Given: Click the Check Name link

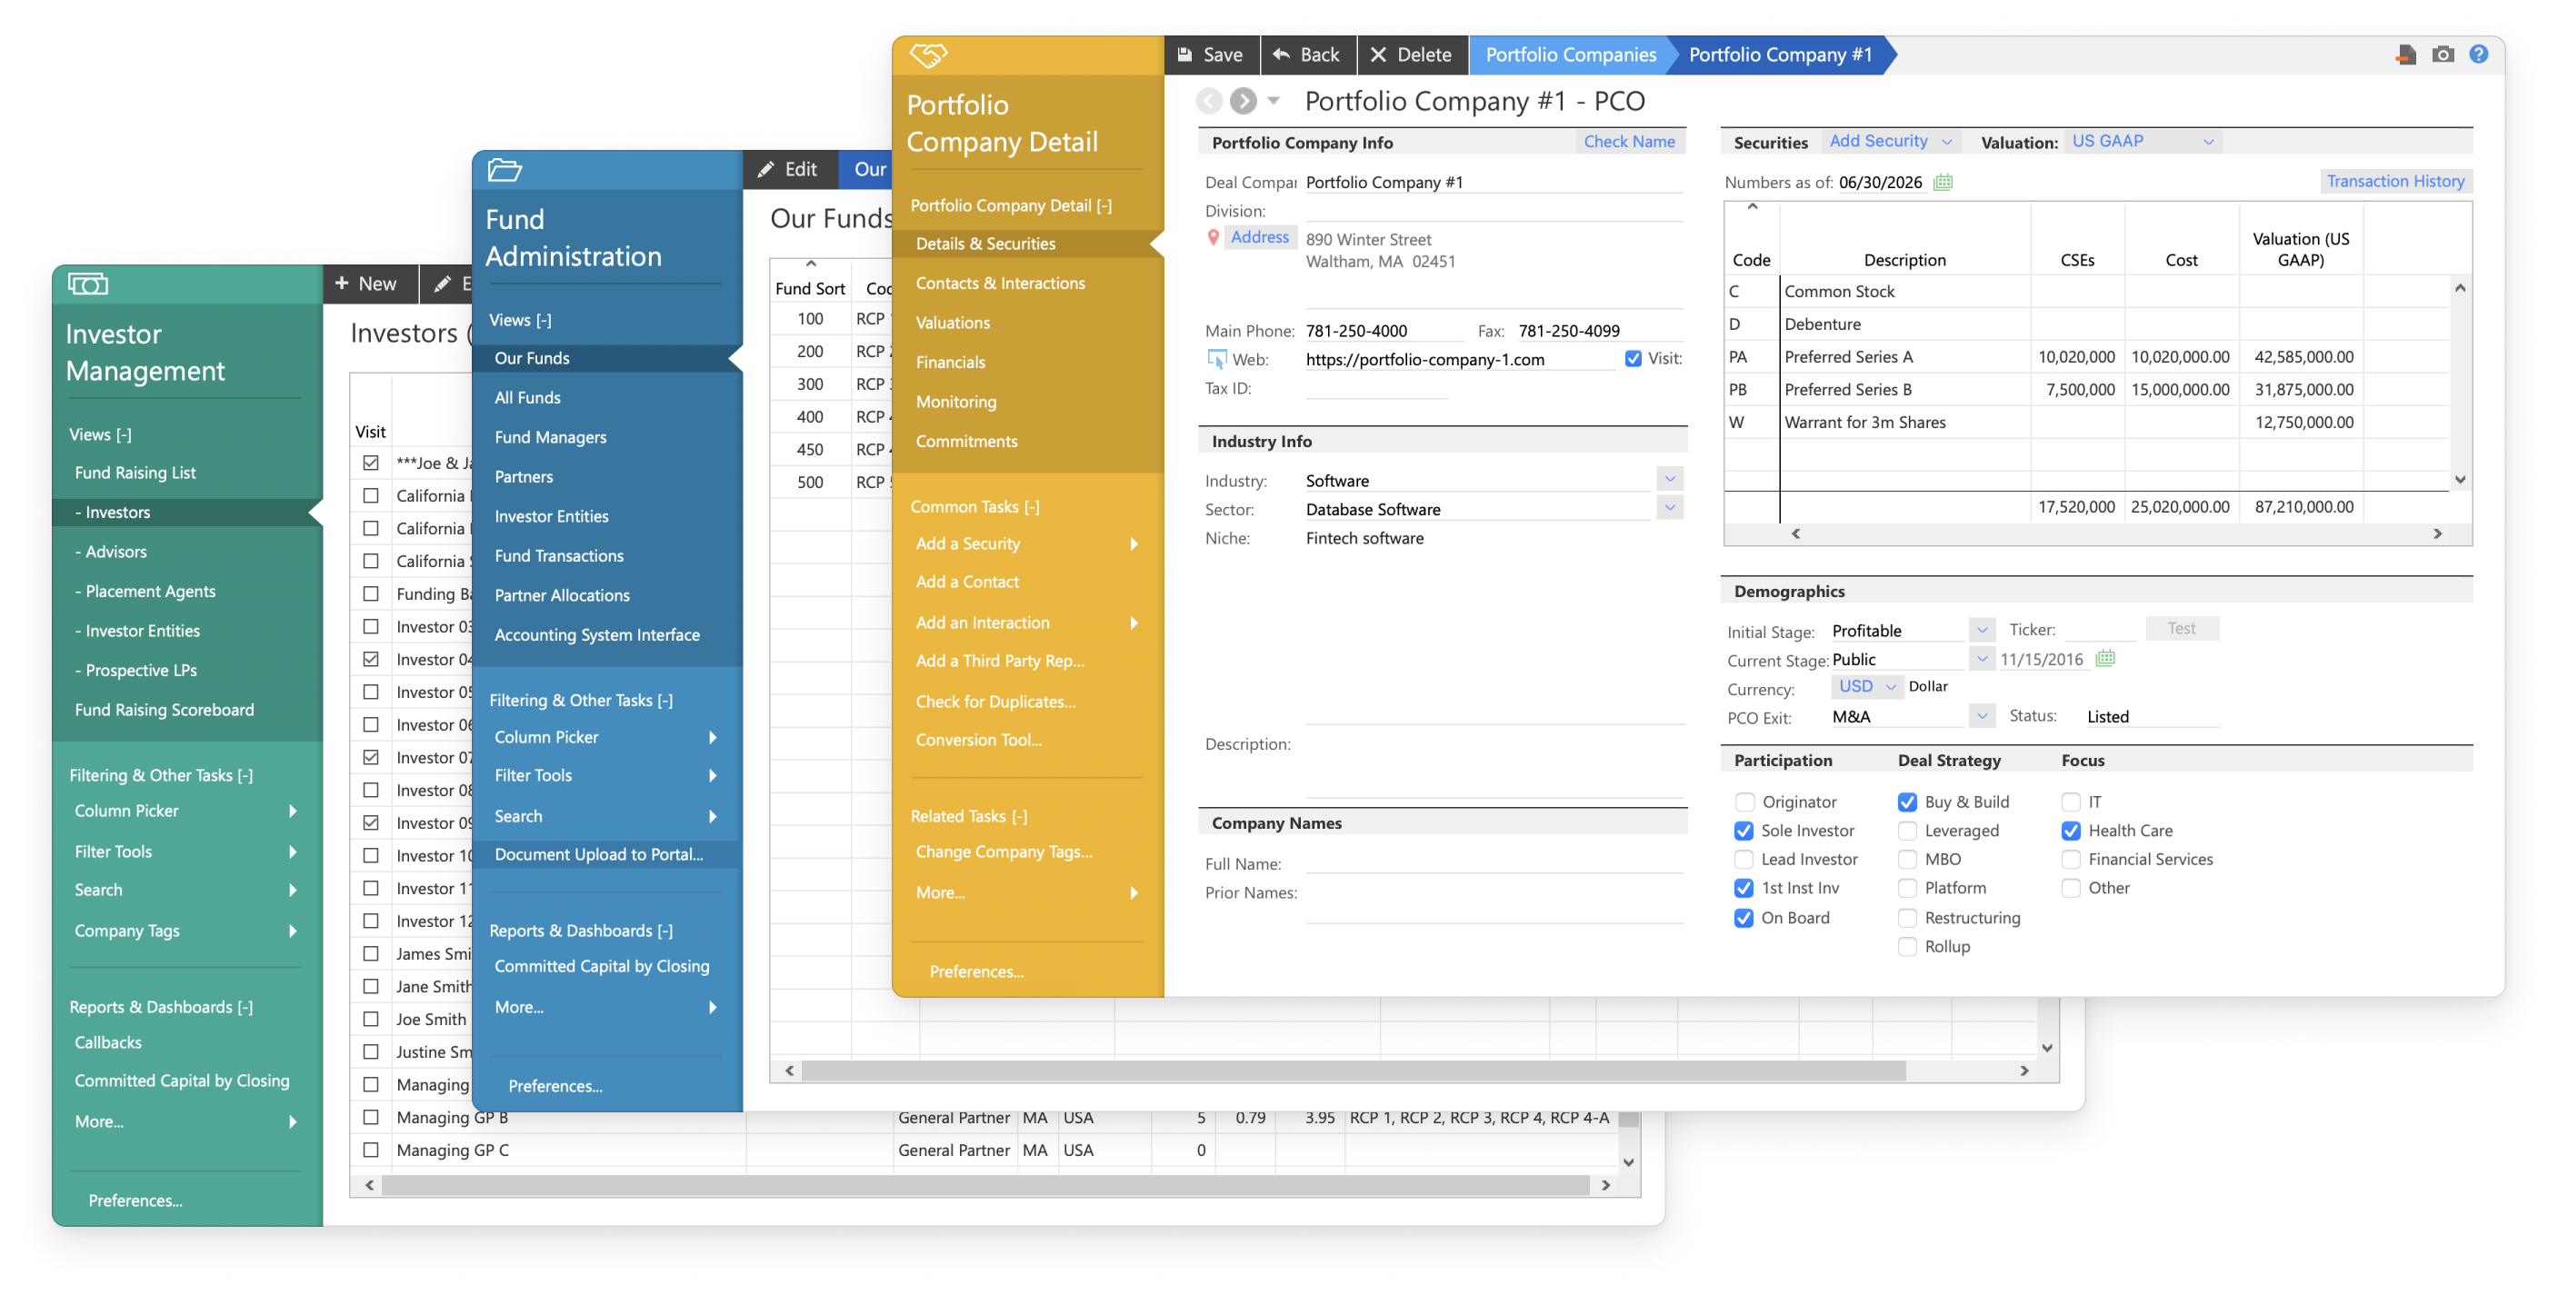Looking at the screenshot, I should (1629, 142).
